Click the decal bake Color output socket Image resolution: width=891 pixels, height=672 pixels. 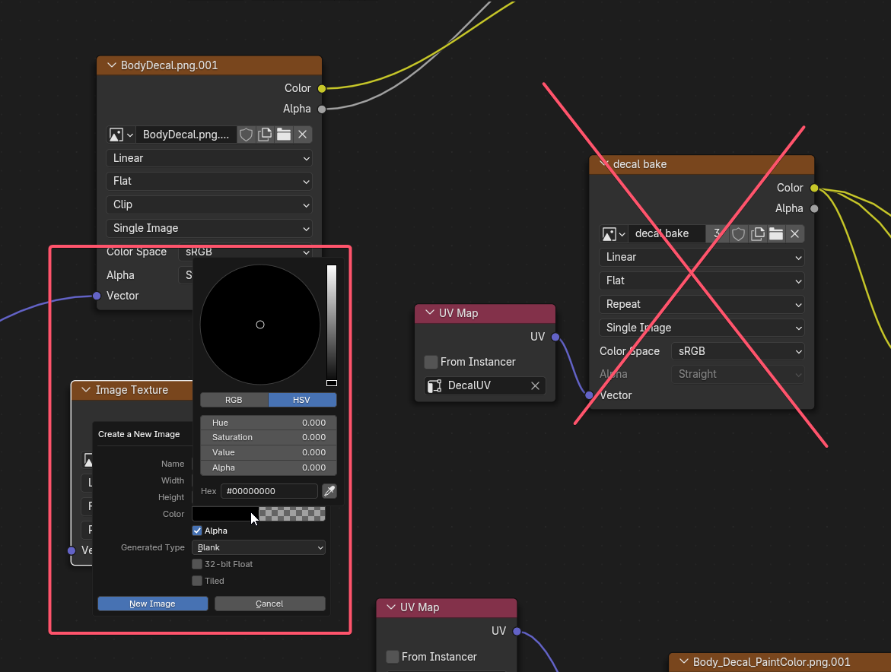point(814,188)
